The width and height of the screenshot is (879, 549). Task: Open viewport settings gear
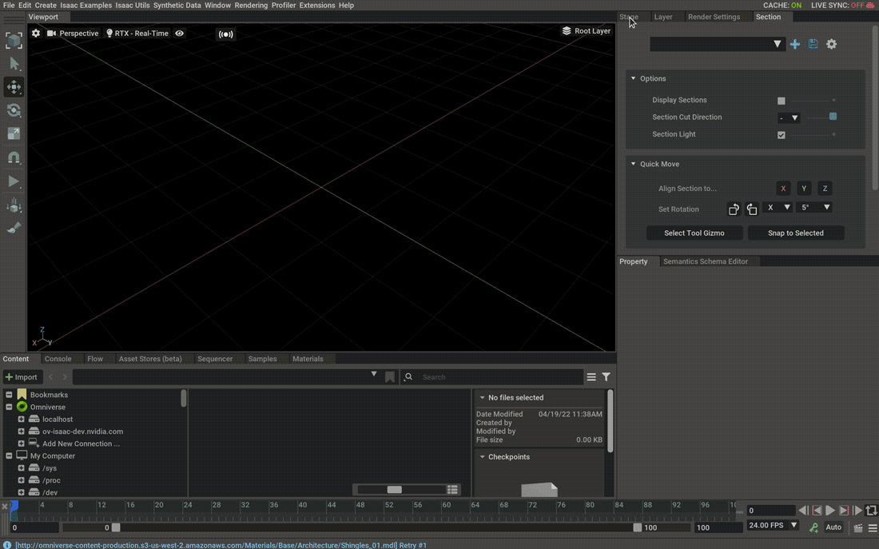pos(36,33)
